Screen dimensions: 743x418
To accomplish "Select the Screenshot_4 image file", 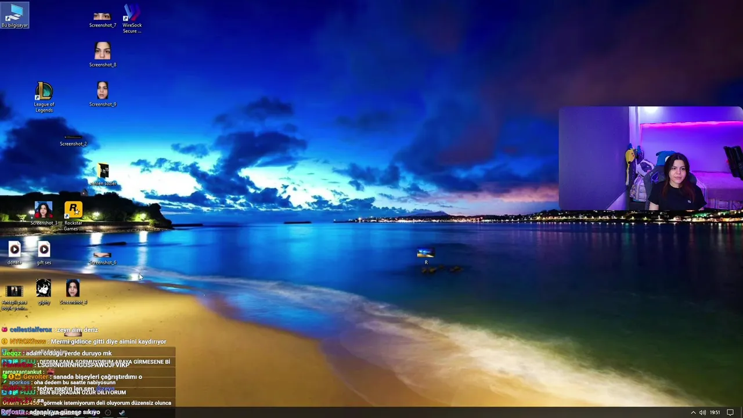I will (x=73, y=292).
